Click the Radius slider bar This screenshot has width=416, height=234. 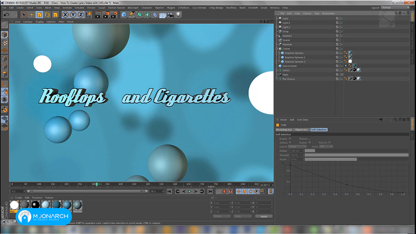[x=357, y=151]
